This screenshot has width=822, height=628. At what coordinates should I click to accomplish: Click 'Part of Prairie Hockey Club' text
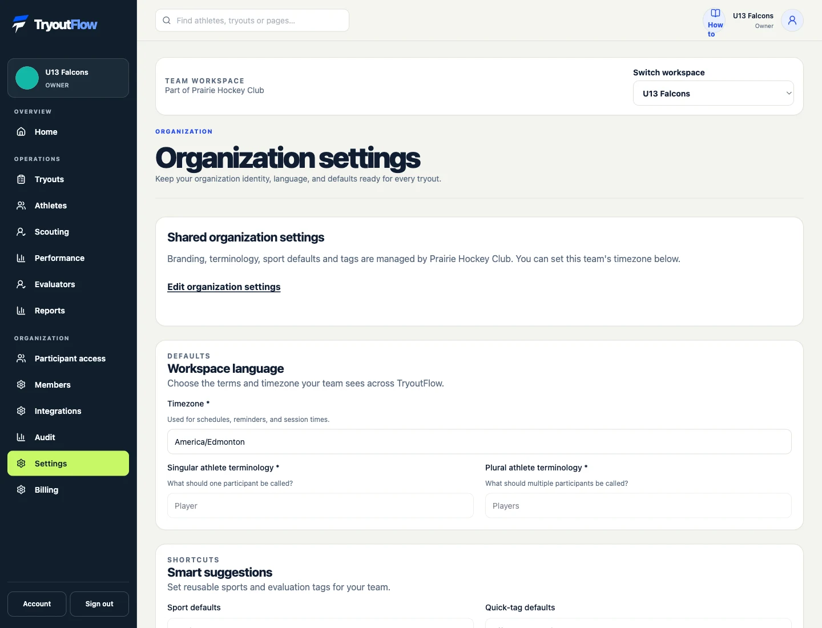click(215, 90)
